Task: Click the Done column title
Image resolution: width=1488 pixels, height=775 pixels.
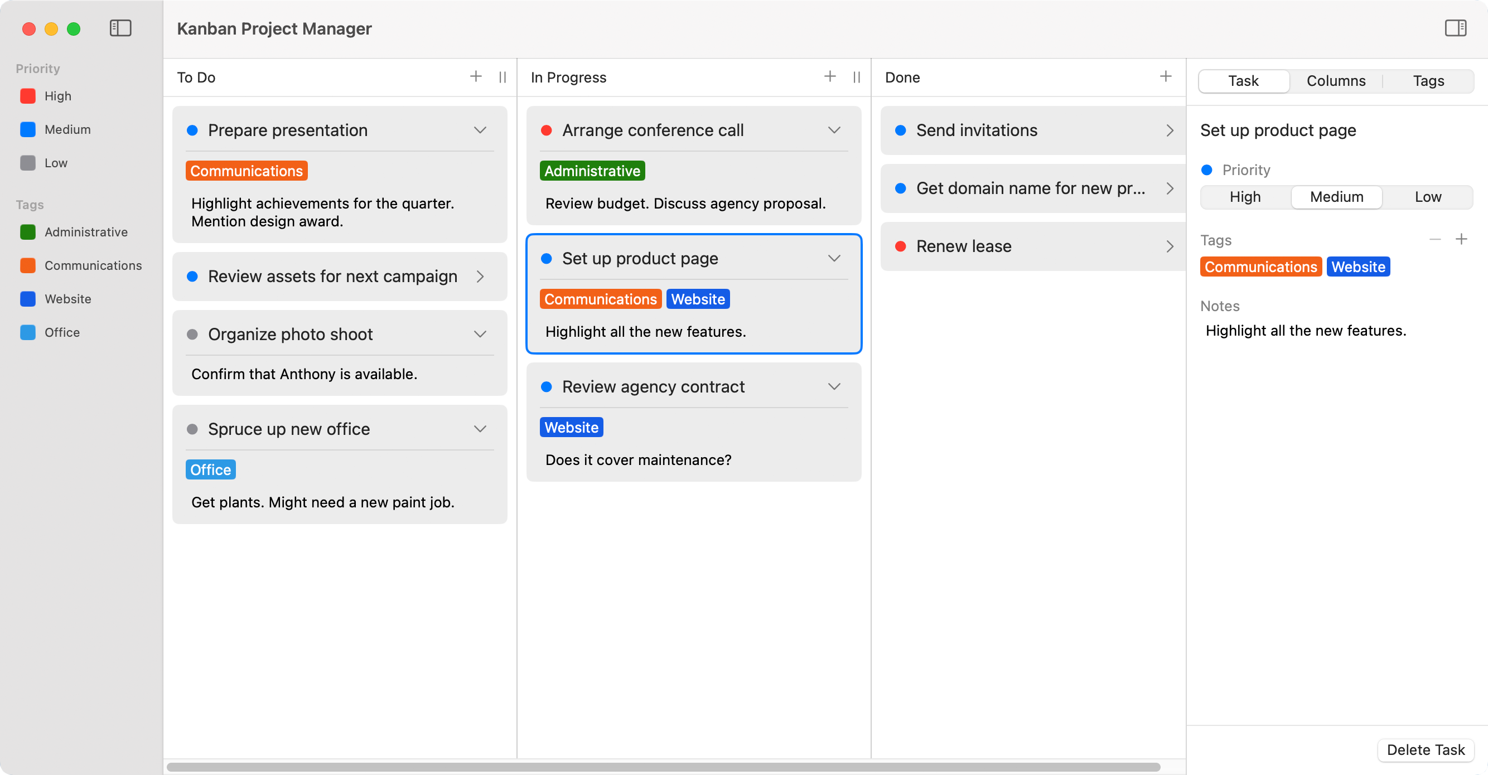Action: (902, 77)
